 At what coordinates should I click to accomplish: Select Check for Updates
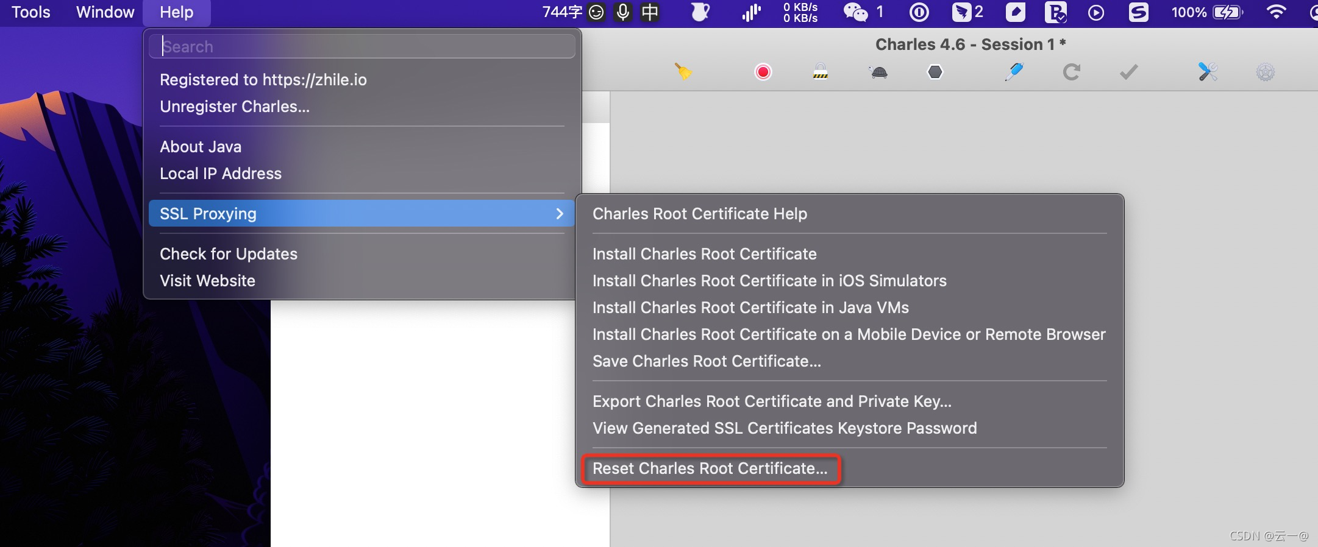[x=362, y=254]
